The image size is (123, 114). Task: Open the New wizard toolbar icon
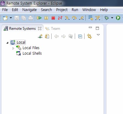pyautogui.click(x=5, y=18)
